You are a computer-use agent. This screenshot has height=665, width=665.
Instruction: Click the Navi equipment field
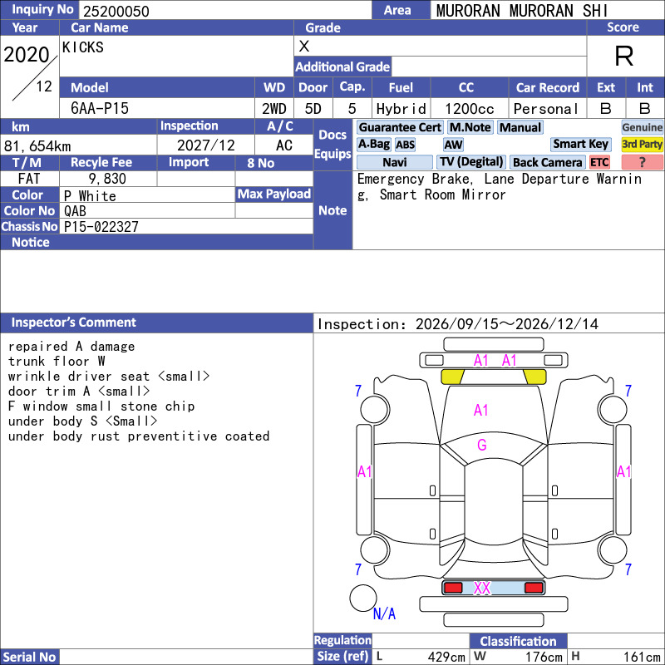coord(394,162)
